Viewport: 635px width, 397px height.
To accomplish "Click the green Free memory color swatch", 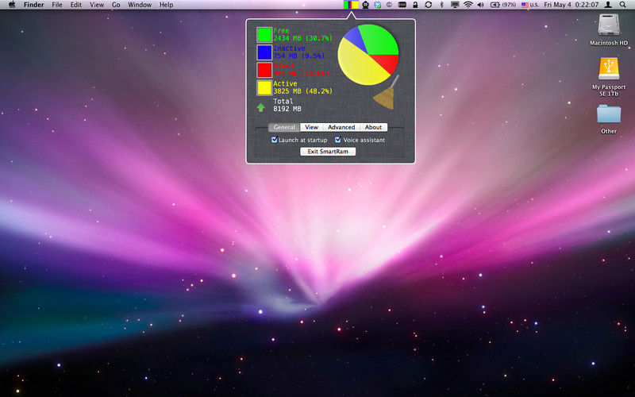I will point(264,34).
